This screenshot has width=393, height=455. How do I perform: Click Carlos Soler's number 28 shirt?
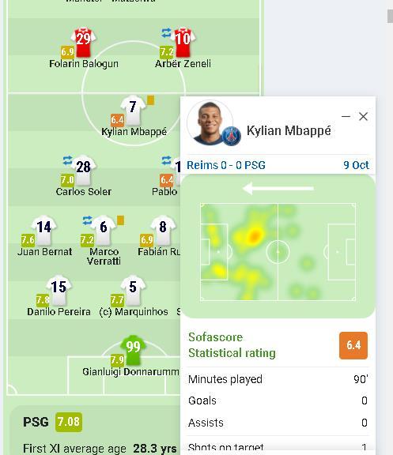point(83,171)
